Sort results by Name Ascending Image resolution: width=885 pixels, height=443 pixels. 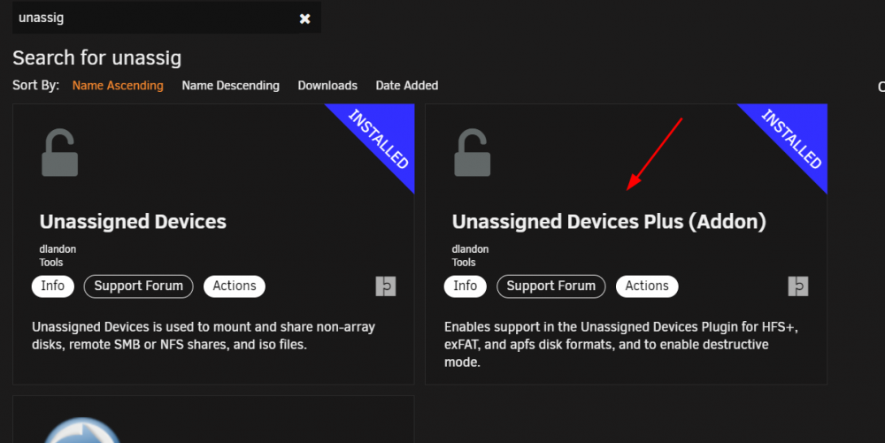[x=118, y=86]
